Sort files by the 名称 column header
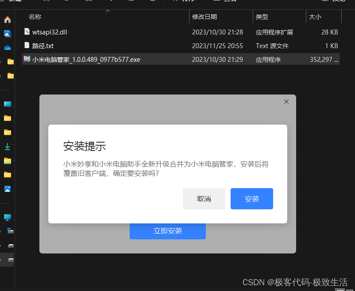The height and width of the screenshot is (291, 355). pos(35,17)
